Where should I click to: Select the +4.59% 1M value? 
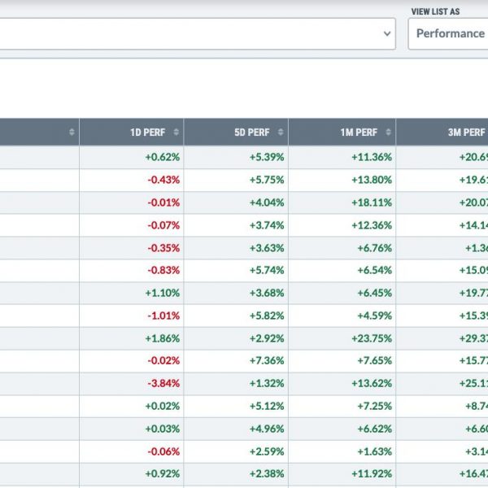click(x=375, y=316)
